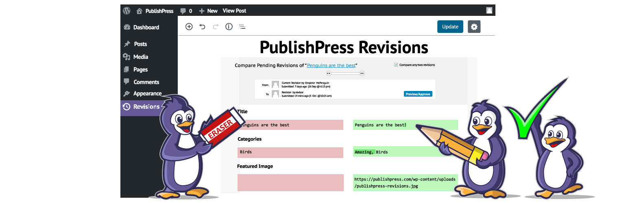Open the content info icon
Image resolution: width=628 pixels, height=203 pixels.
point(229,27)
